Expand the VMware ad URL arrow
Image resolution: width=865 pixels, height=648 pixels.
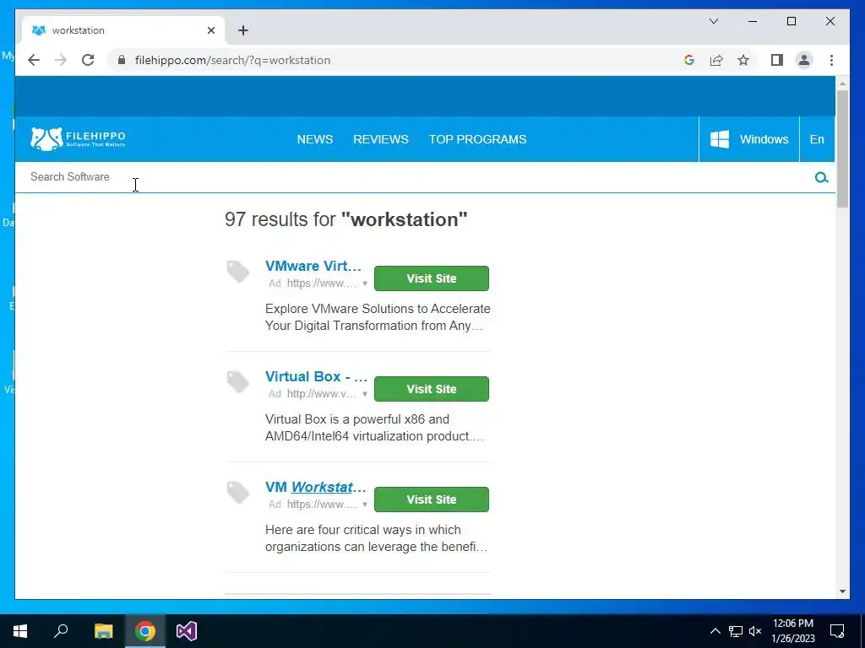tap(365, 283)
